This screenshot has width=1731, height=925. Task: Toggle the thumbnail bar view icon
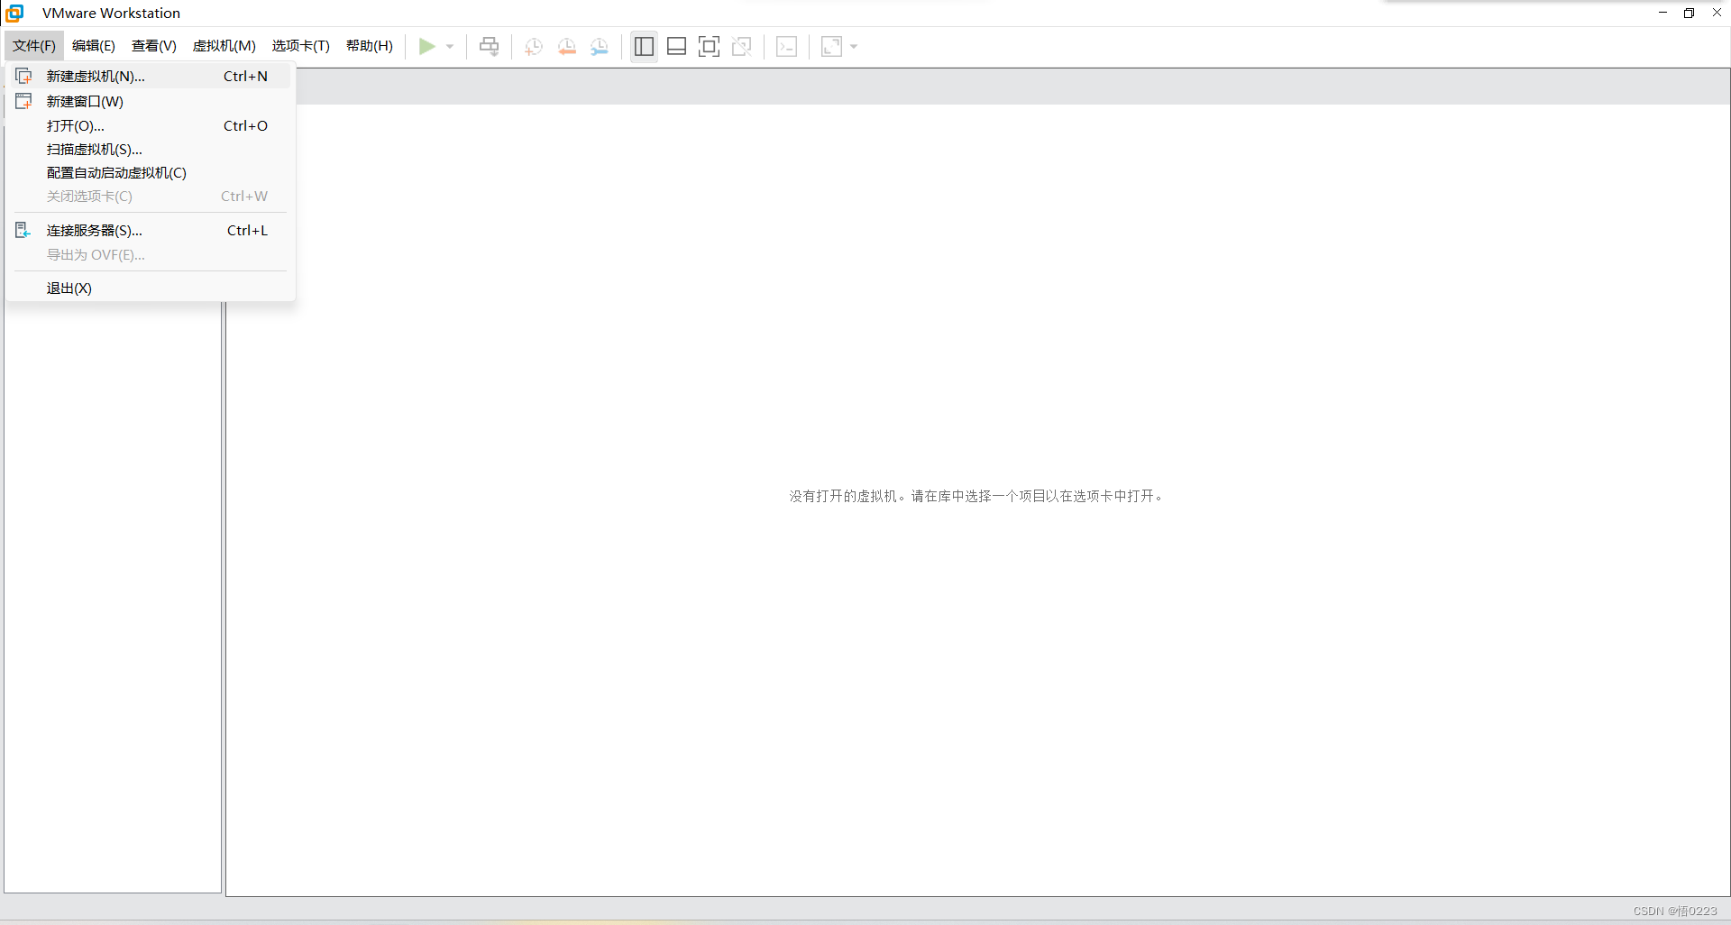click(x=676, y=46)
